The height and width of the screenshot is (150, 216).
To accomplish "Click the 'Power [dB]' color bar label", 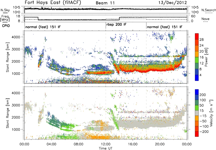I will (206, 57).
